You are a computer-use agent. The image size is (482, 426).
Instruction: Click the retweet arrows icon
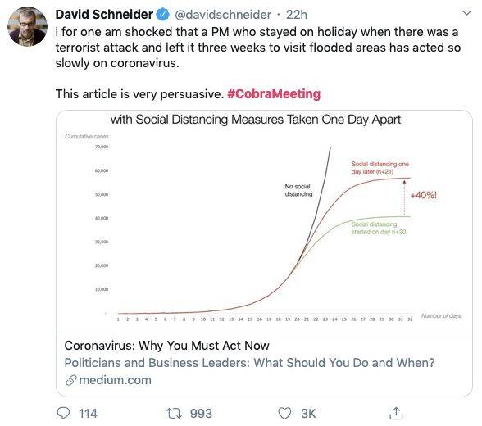174,414
